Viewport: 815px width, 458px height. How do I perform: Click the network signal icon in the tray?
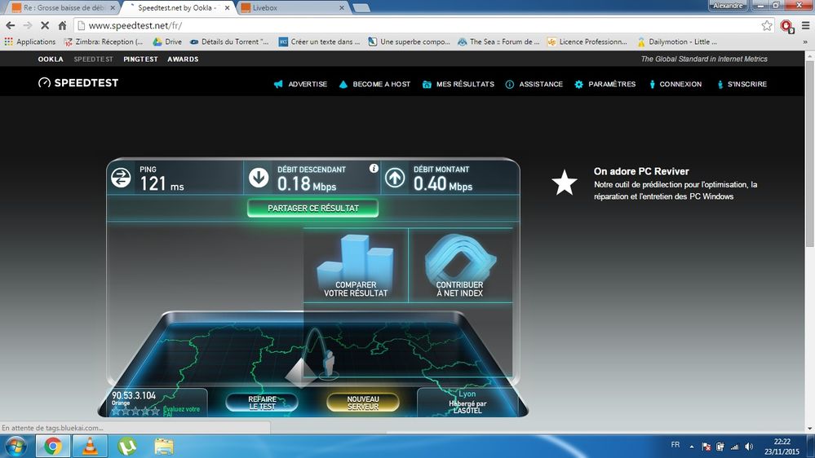[x=734, y=446]
